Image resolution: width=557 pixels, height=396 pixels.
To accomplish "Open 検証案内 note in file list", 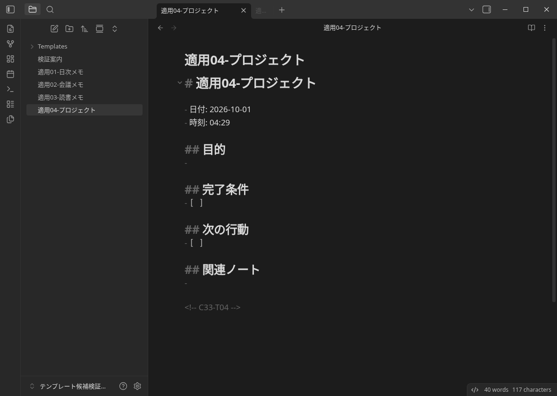I will 84,59.
